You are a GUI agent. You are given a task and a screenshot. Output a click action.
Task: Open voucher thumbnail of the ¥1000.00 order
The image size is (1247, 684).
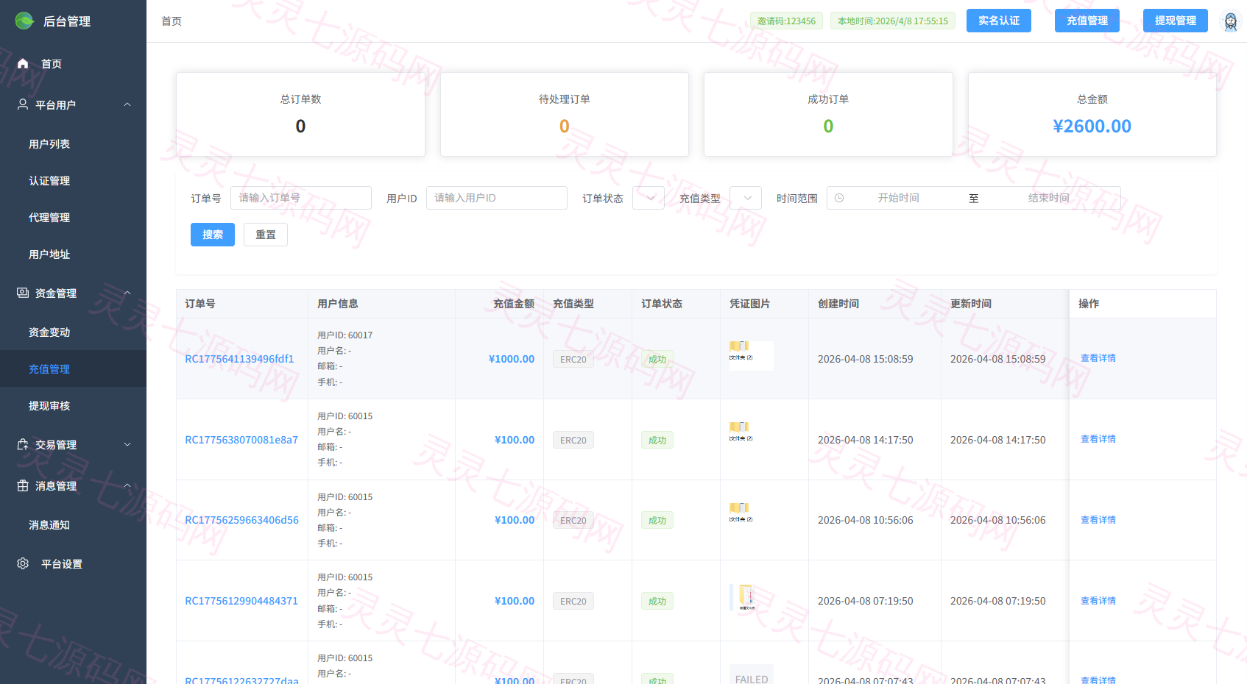pos(752,355)
